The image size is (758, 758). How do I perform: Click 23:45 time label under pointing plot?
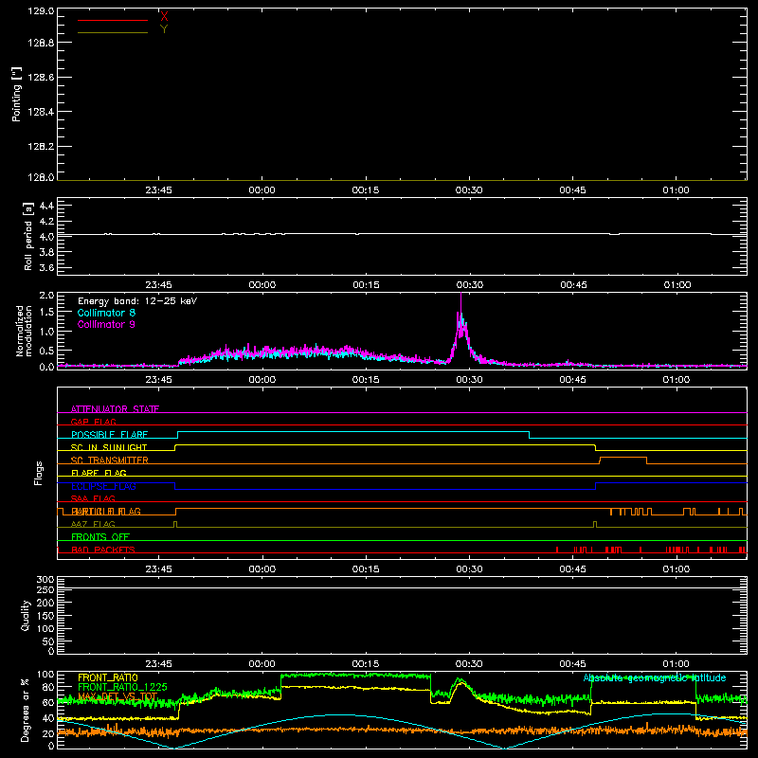click(158, 190)
